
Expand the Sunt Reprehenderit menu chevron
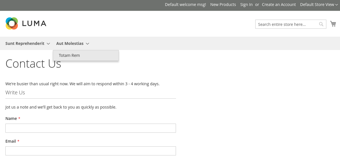(x=48, y=43)
